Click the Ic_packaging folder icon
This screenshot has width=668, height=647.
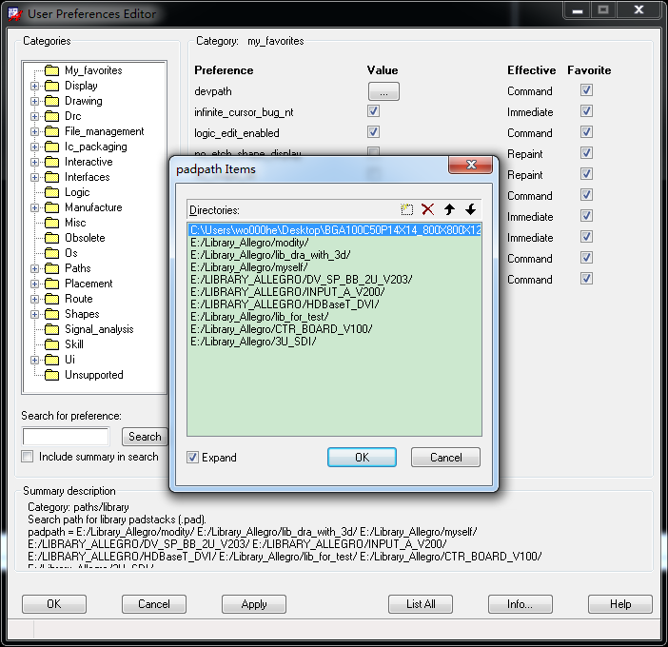pyautogui.click(x=52, y=147)
